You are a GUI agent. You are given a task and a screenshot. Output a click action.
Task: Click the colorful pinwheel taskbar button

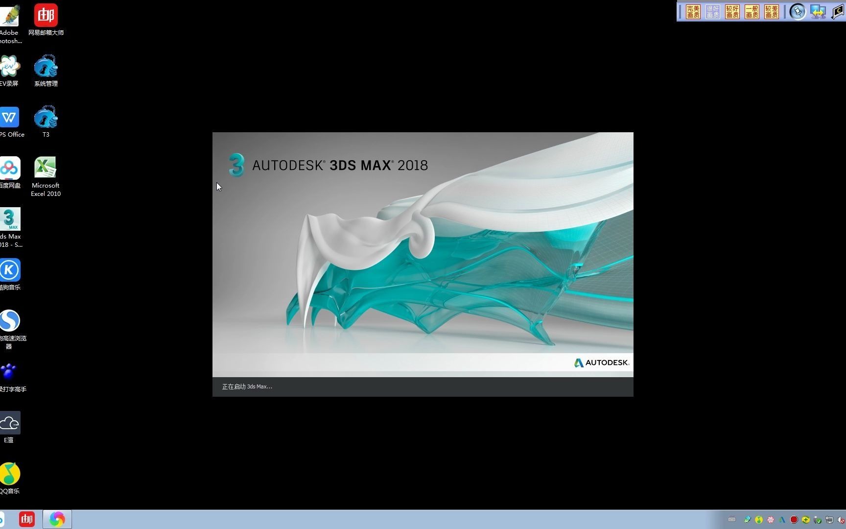(57, 519)
